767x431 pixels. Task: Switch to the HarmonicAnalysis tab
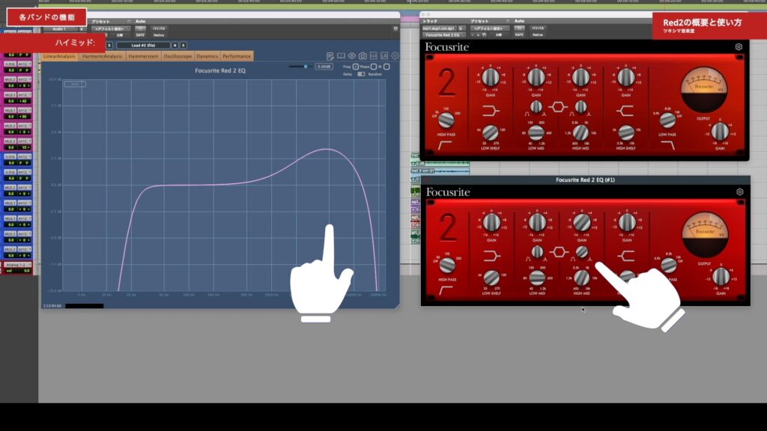click(102, 56)
